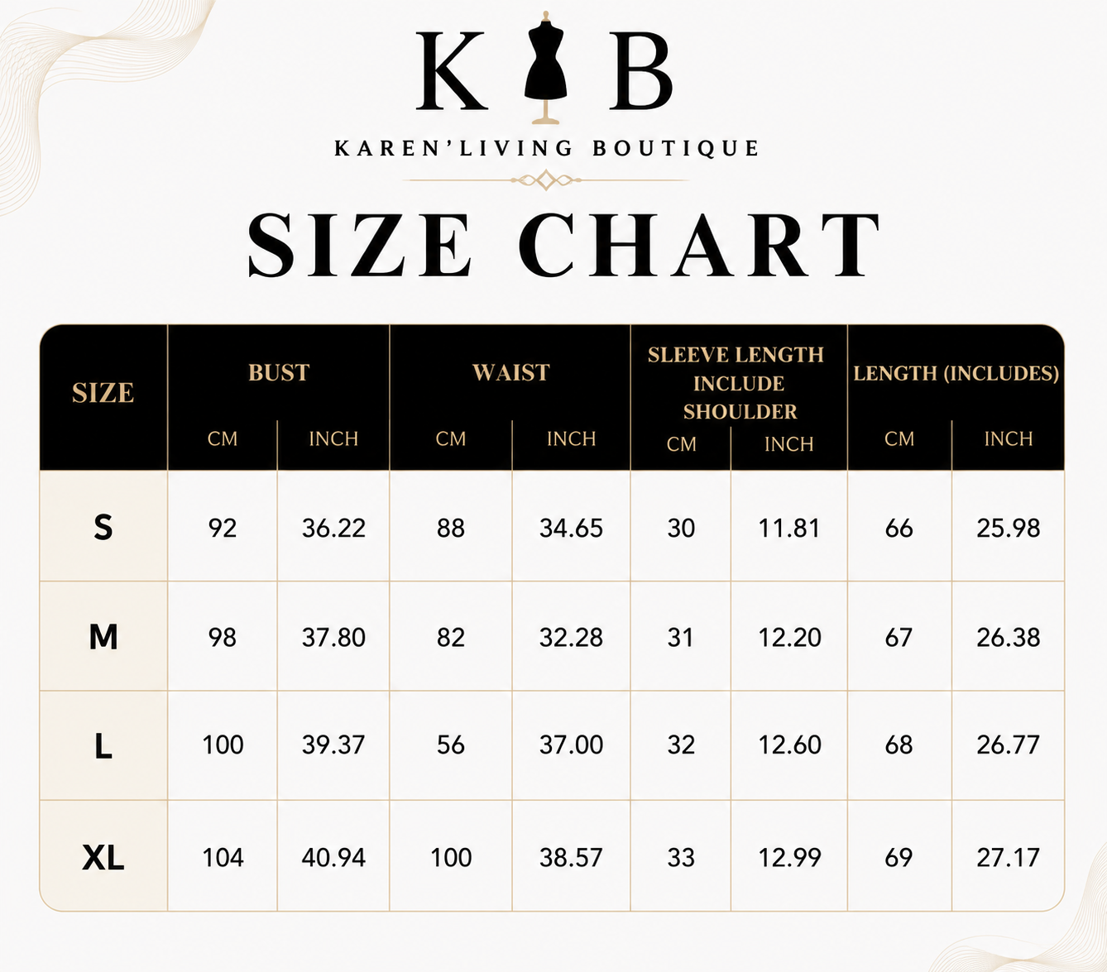Select the SIZE column header
Screen dimensions: 1107x972
103,393
